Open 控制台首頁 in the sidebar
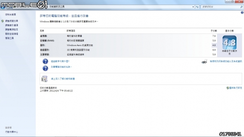The height and width of the screenshot is (137, 244). click(10, 14)
